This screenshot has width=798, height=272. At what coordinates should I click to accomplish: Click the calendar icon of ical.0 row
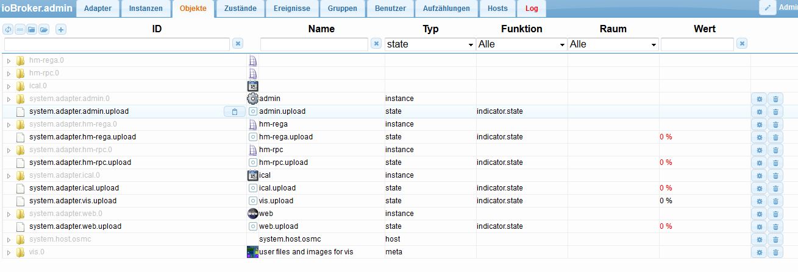252,86
